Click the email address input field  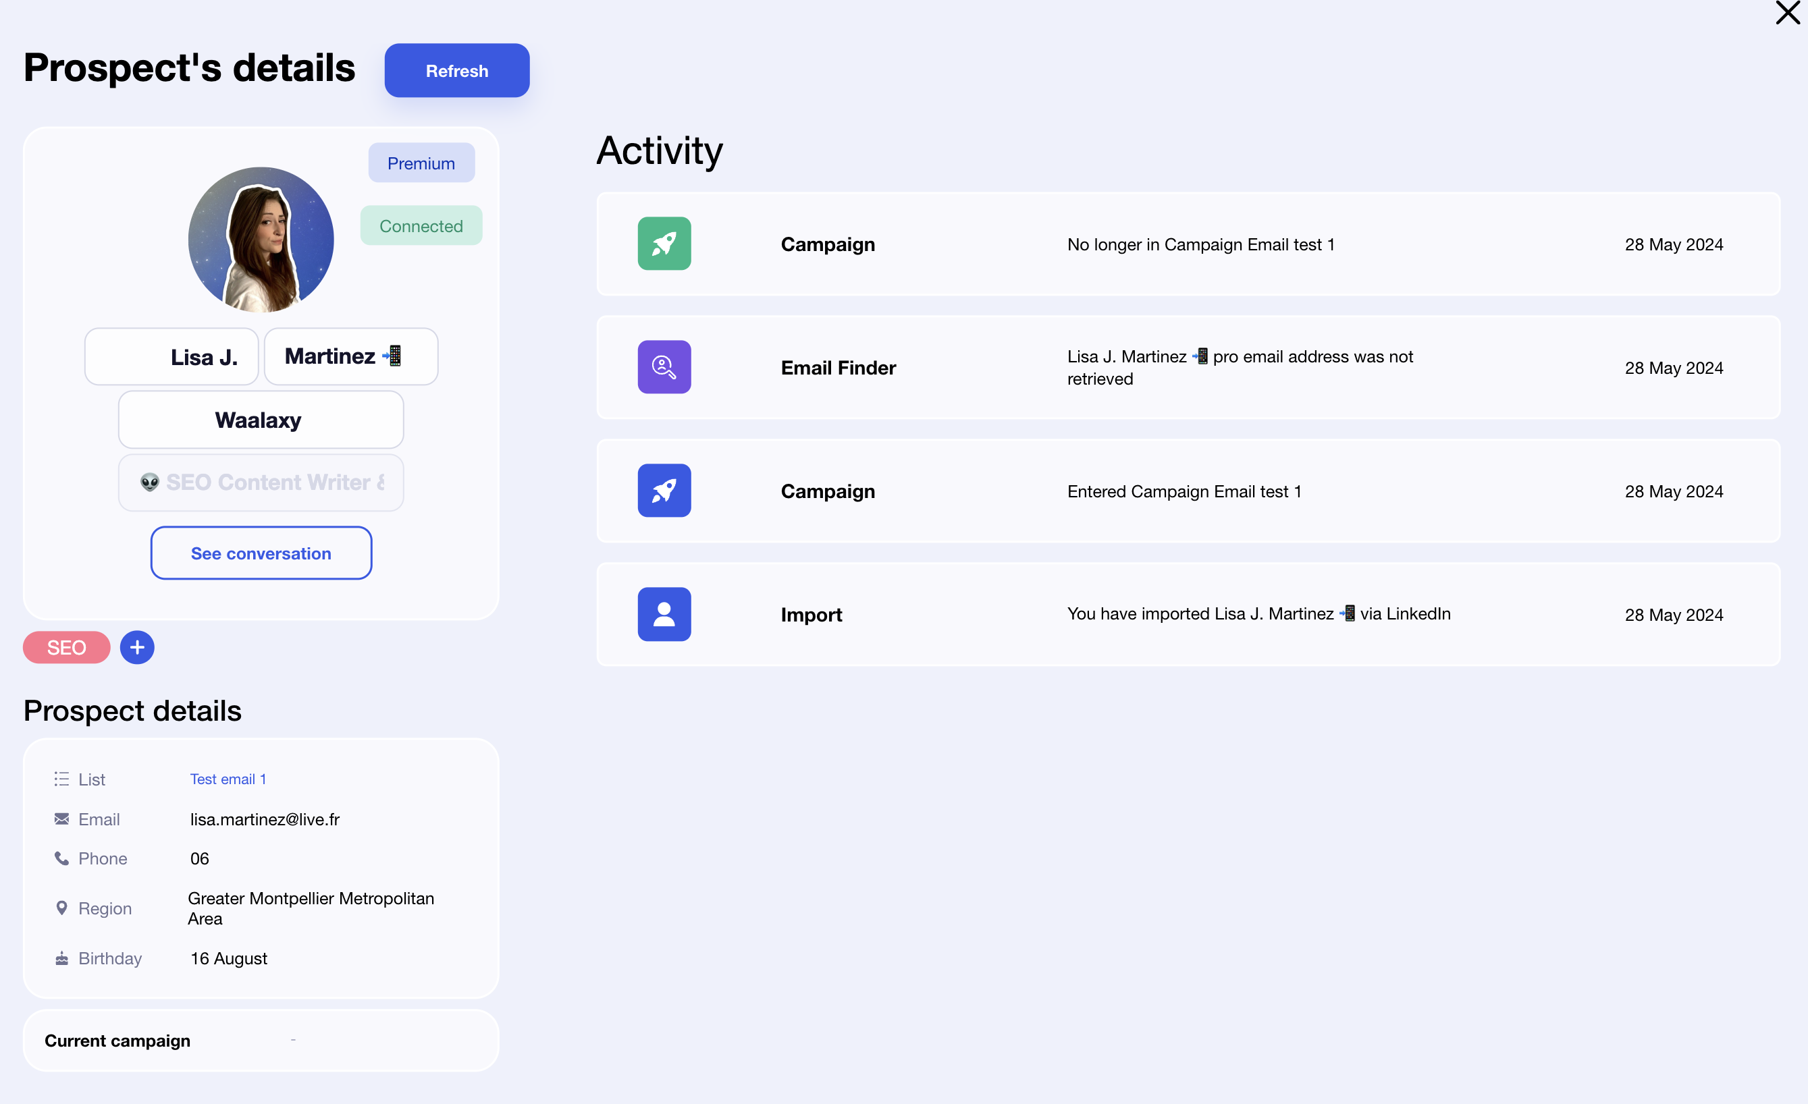263,819
